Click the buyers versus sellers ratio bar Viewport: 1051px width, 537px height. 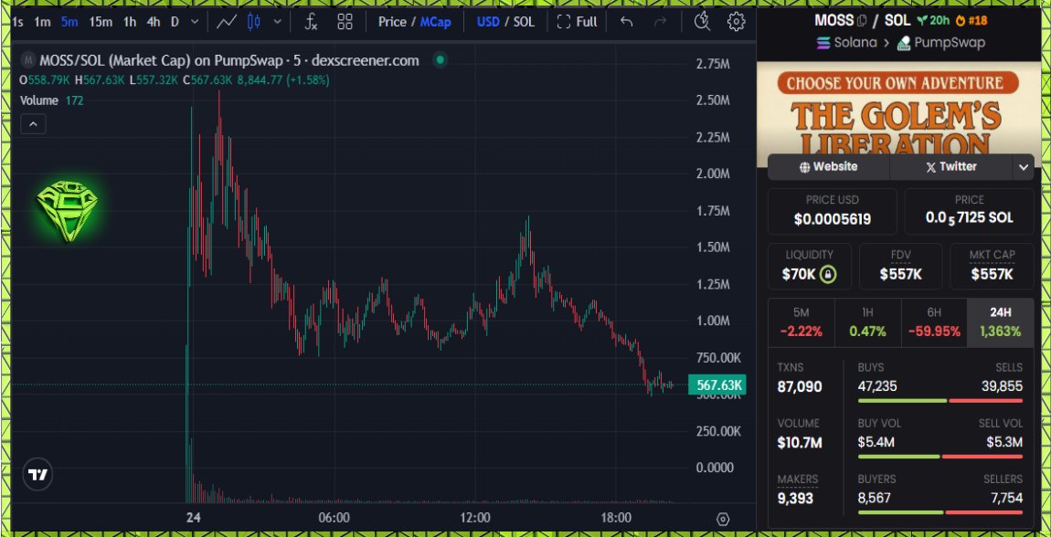tap(940, 512)
